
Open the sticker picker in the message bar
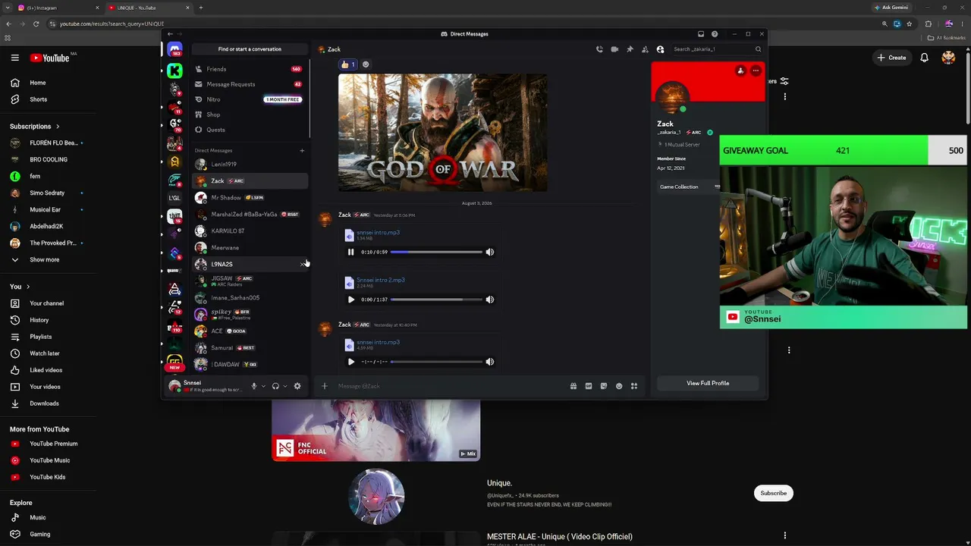pyautogui.click(x=604, y=386)
